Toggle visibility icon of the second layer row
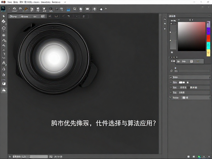212x159 pixels. tap(171, 82)
